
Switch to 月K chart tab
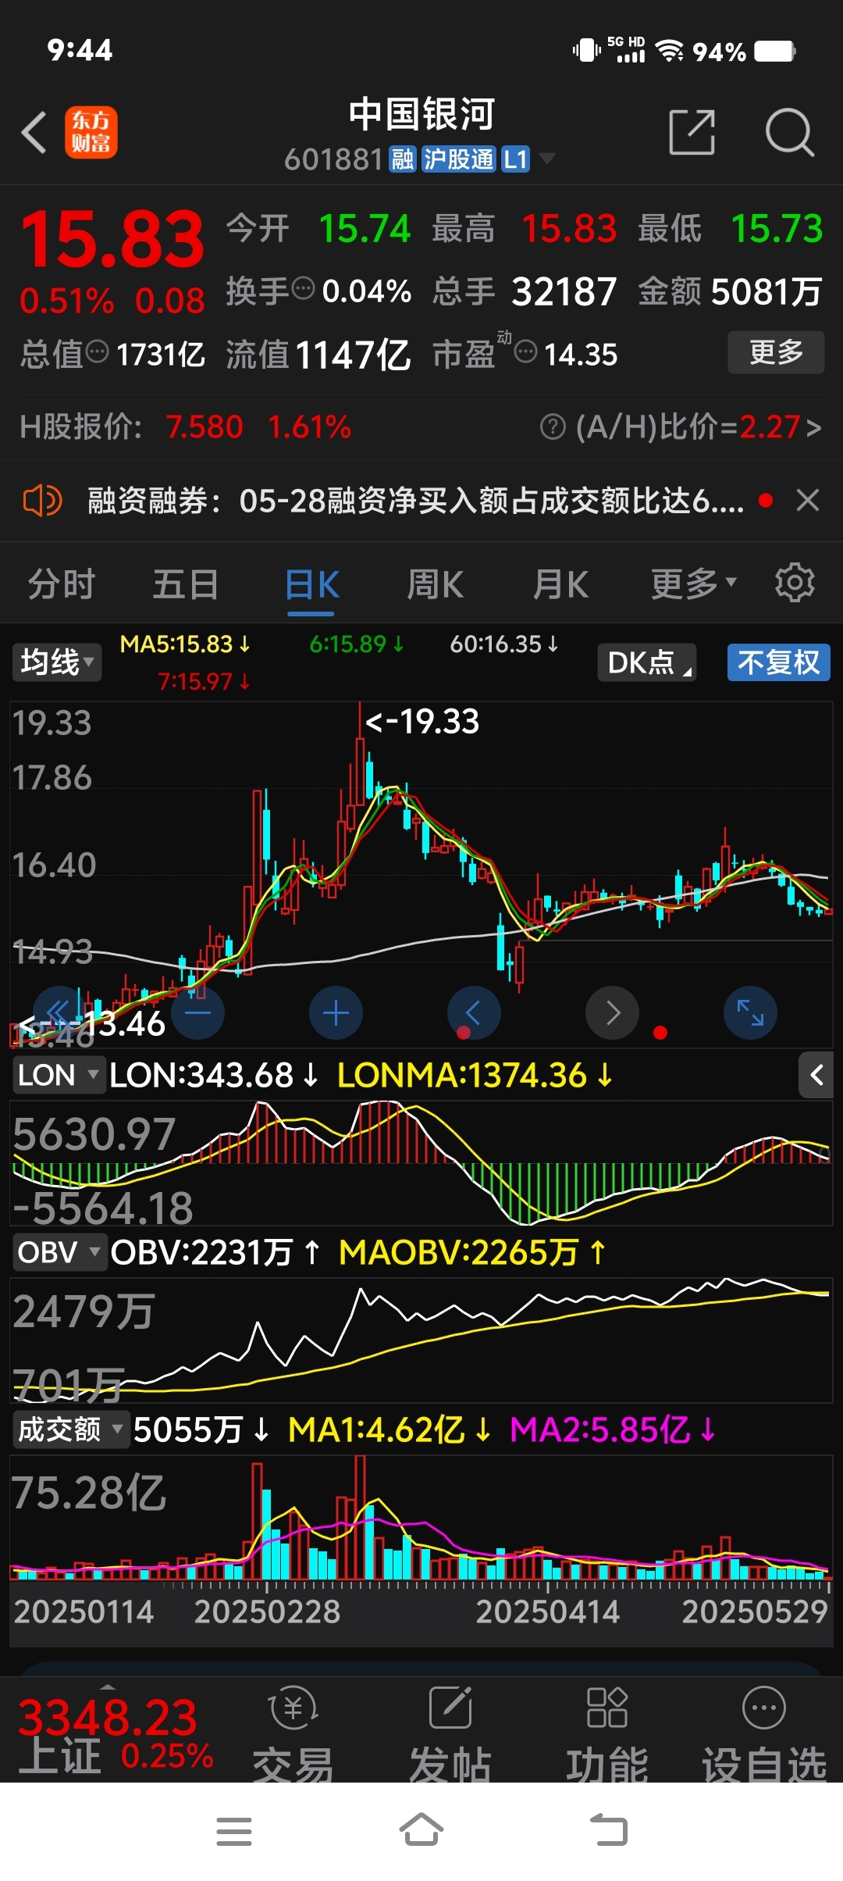coord(560,584)
